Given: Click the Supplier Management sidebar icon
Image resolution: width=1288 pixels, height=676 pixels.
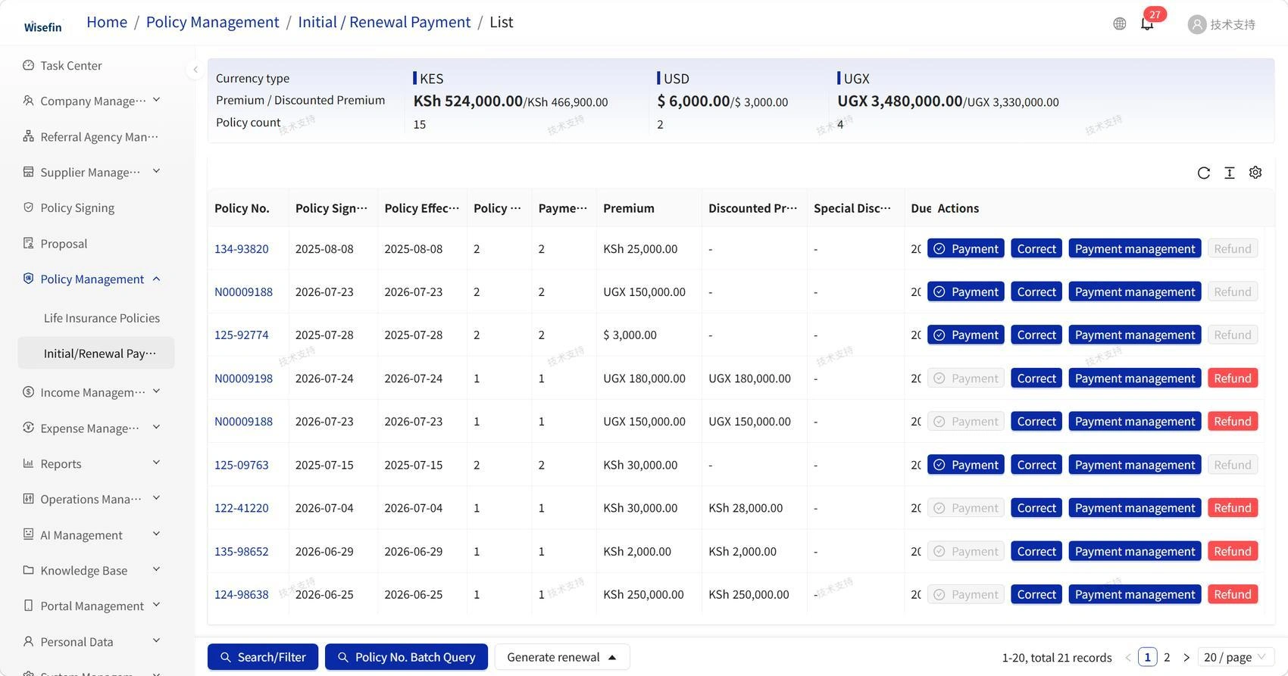Looking at the screenshot, I should (28, 172).
